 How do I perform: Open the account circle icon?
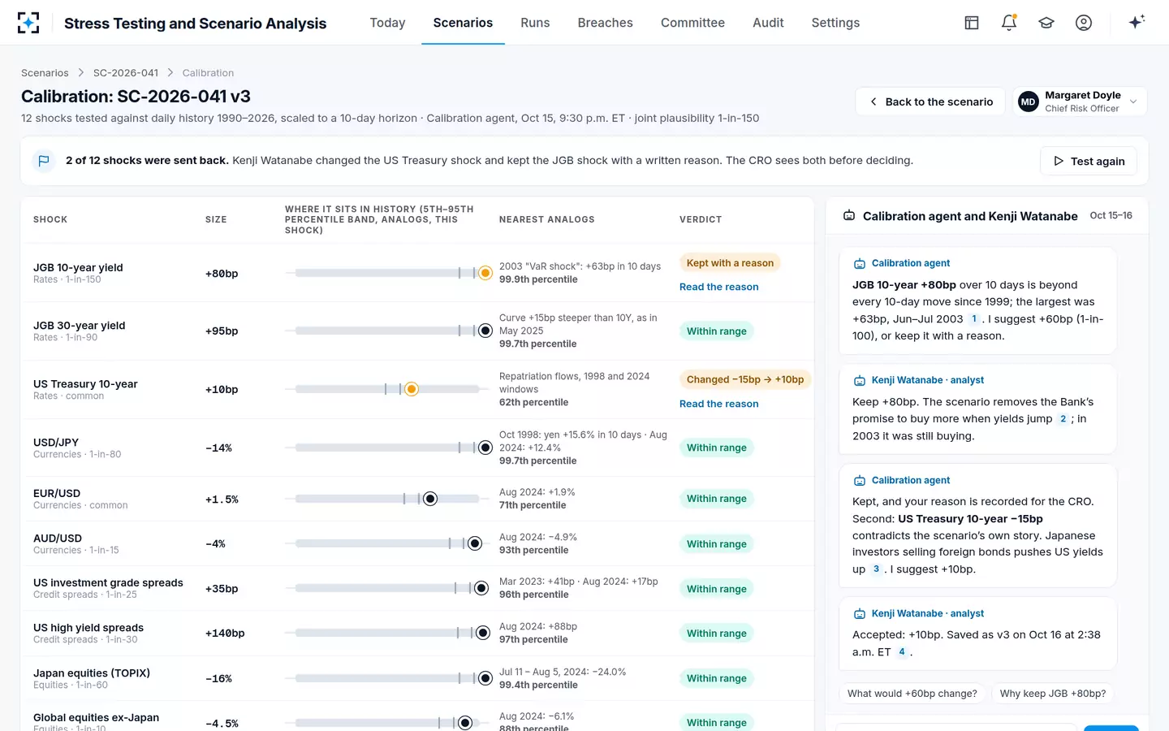[x=1084, y=23]
